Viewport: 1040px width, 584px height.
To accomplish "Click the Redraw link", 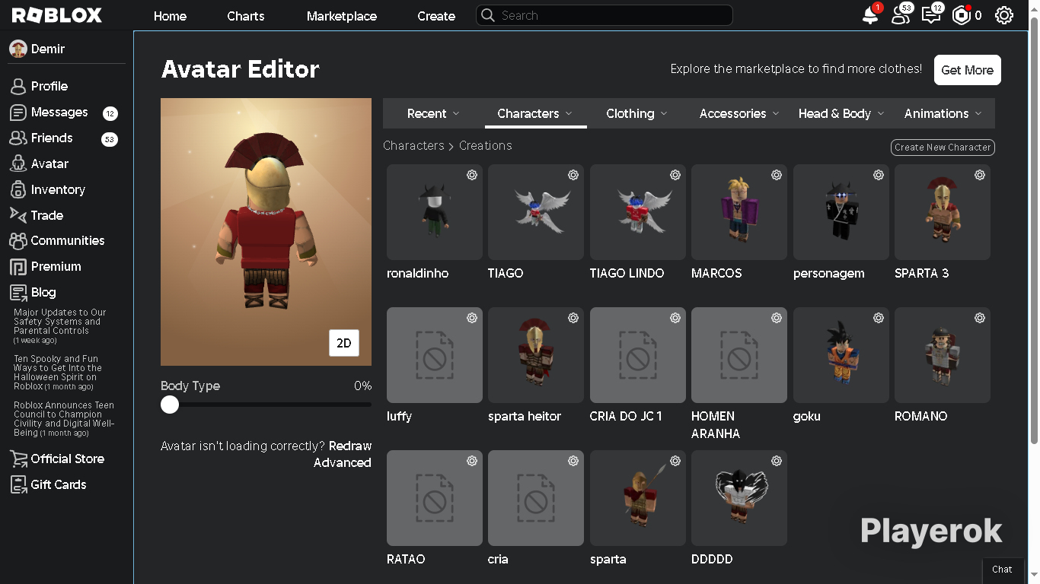I will (350, 446).
